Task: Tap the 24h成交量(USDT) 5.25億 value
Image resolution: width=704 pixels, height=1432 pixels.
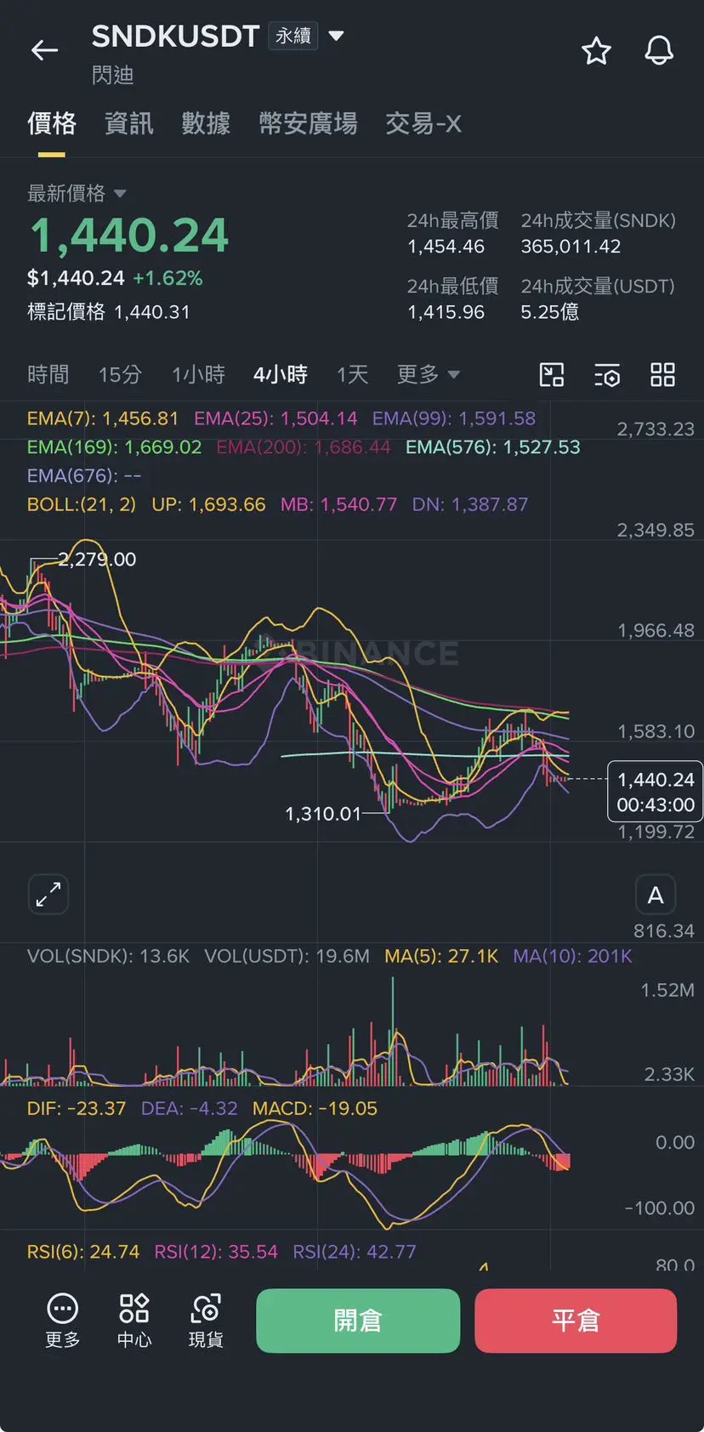Action: (549, 312)
